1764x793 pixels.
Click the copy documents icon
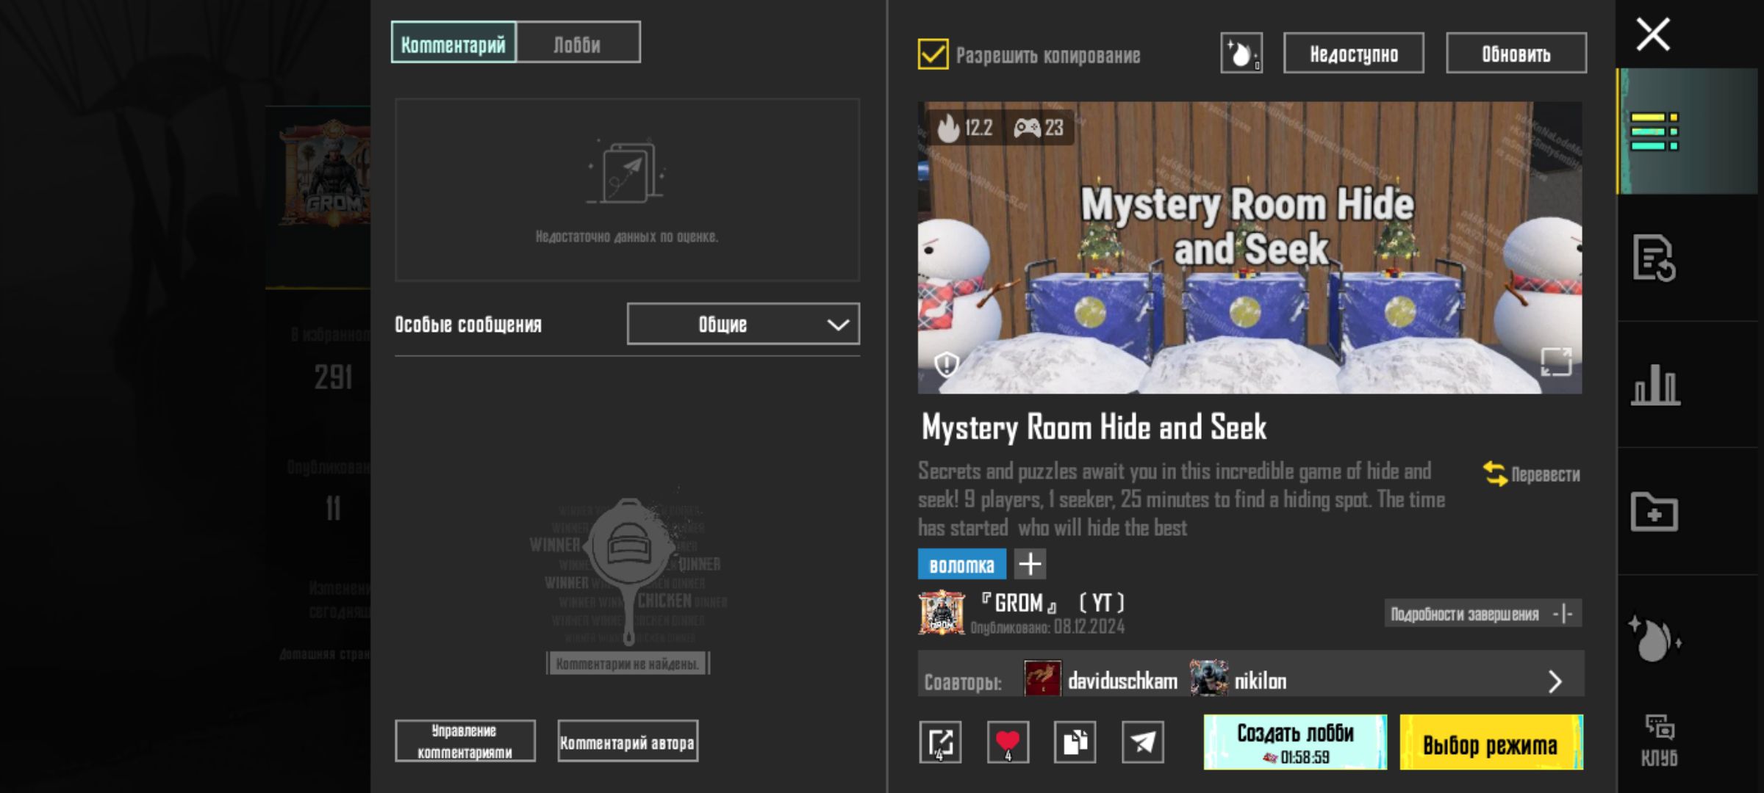pos(1075,742)
